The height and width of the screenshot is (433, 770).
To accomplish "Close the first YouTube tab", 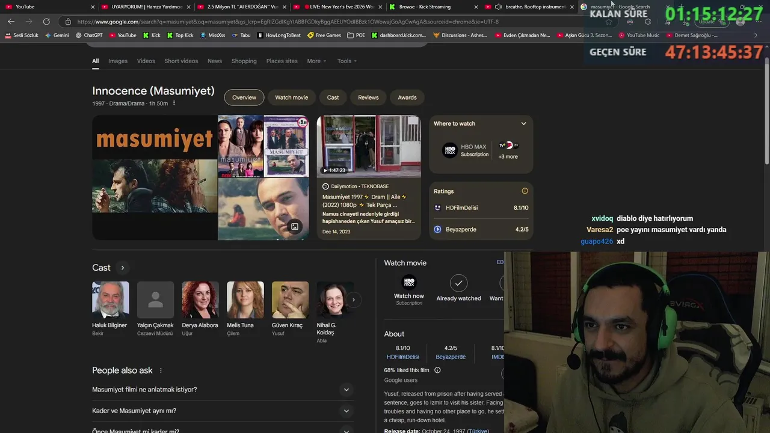I will click(93, 7).
